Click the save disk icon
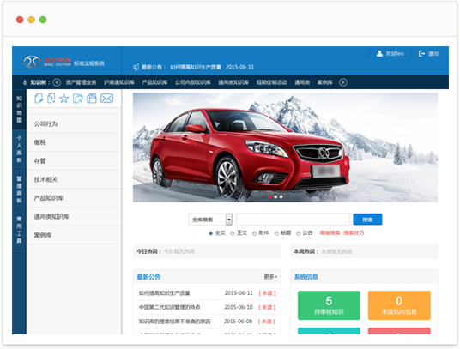 pos(92,99)
